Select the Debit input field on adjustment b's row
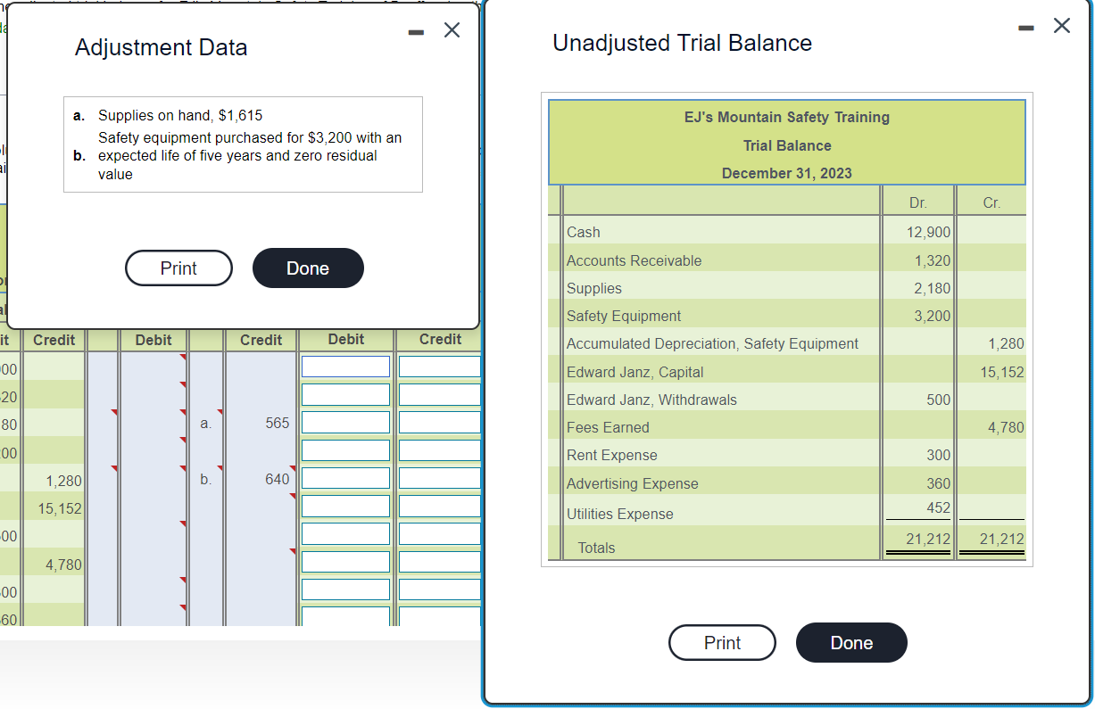 click(345, 477)
